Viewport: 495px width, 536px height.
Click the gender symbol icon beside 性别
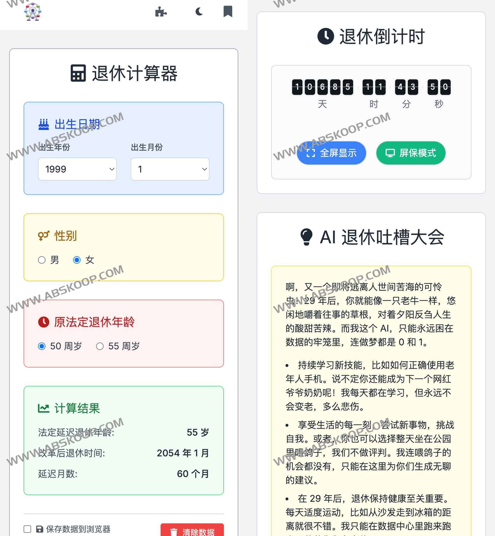click(x=43, y=236)
